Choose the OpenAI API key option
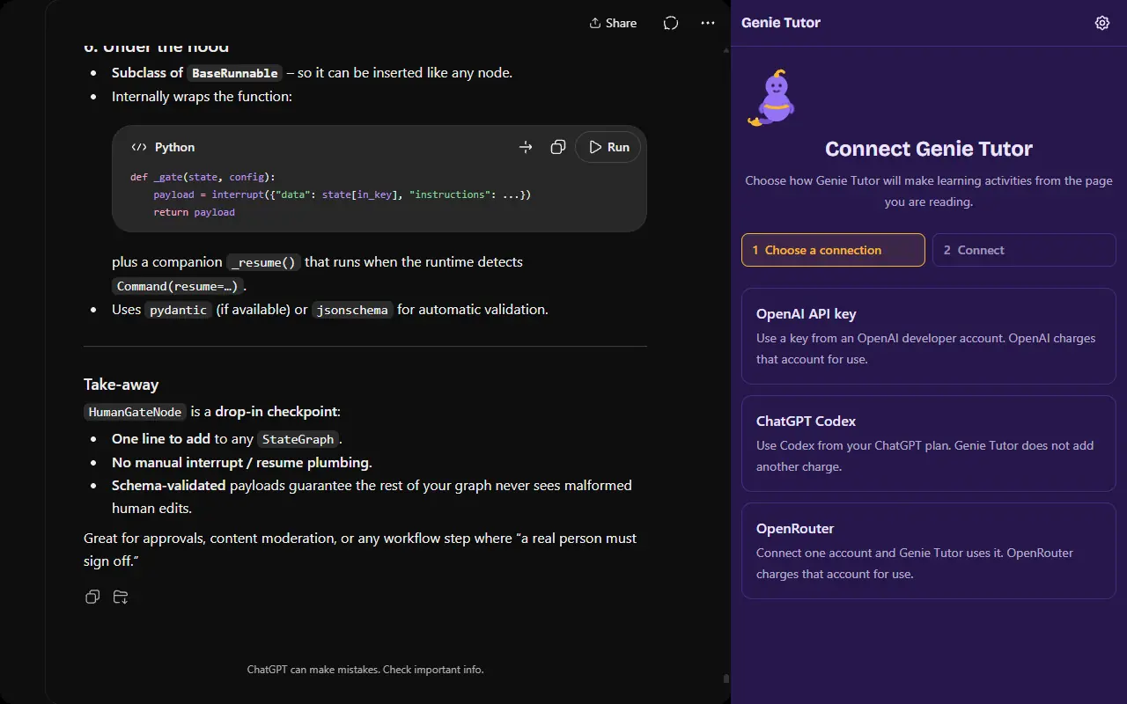 click(929, 336)
